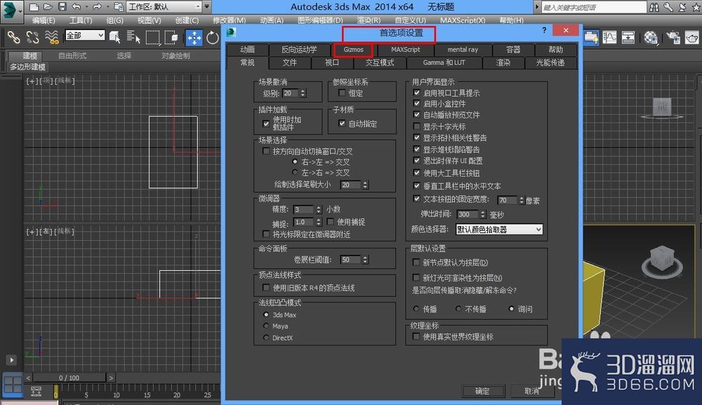Image resolution: width=702 pixels, height=405 pixels.
Task: Toggle 自动指定 sub-material checkbox
Action: pos(342,123)
